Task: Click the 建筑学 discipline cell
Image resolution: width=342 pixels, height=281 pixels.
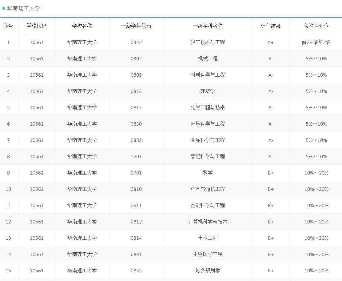Action: coord(208,91)
